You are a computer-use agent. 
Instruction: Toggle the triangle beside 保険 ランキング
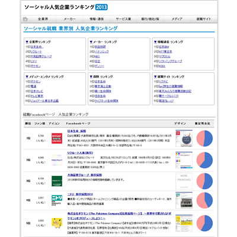click(x=91, y=76)
